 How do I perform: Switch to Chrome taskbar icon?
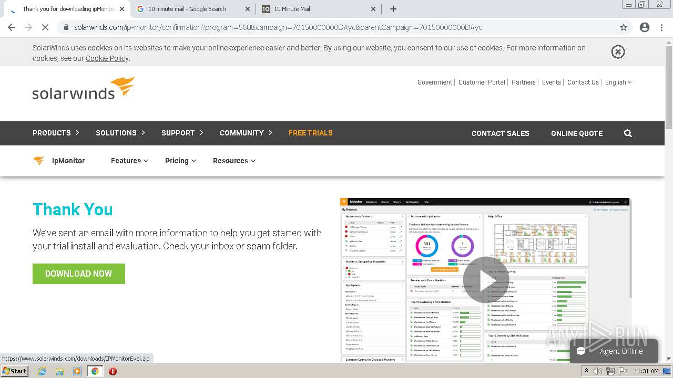click(95, 371)
